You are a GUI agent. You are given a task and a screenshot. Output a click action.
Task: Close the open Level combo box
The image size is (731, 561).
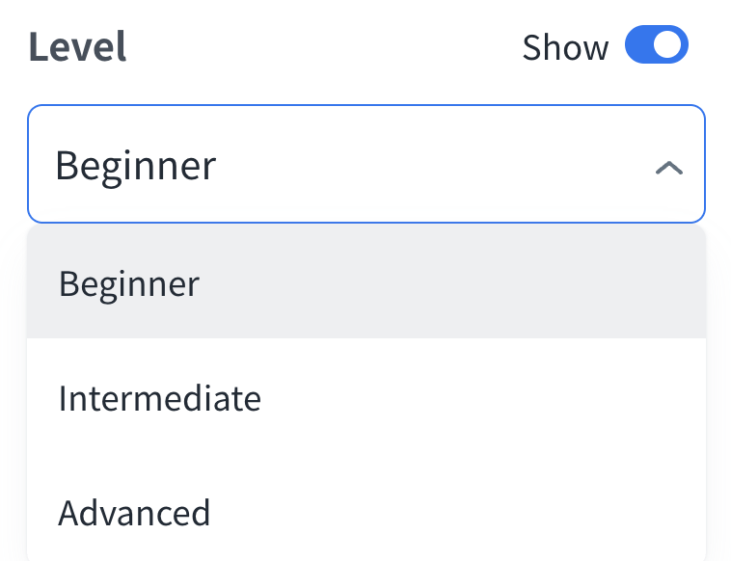pyautogui.click(x=668, y=168)
